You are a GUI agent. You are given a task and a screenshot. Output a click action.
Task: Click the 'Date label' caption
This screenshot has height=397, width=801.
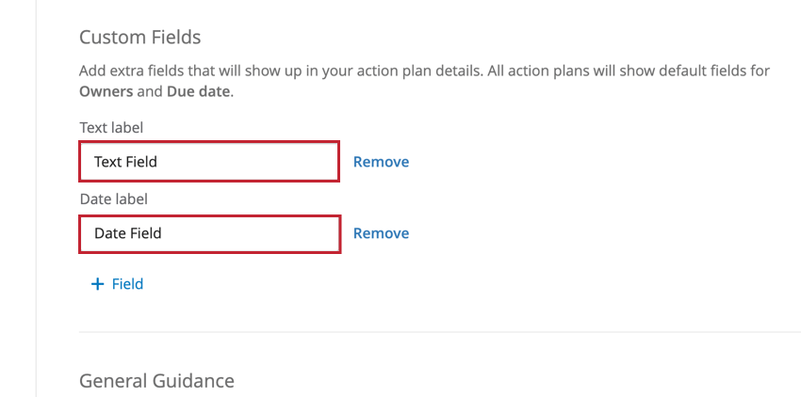point(113,198)
